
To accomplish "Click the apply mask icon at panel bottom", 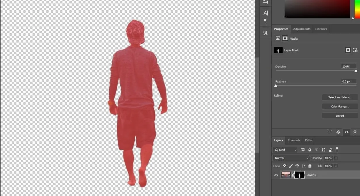I will click(338, 132).
